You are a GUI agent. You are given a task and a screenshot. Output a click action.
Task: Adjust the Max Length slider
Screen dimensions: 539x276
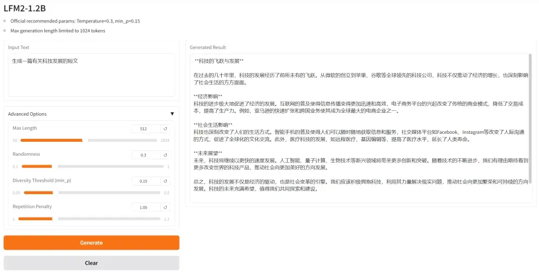tap(89, 140)
